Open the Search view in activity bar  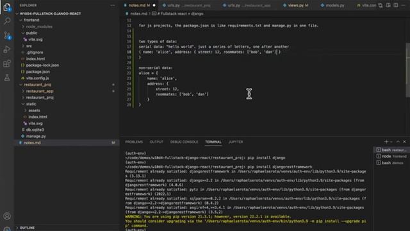[x=7, y=21]
